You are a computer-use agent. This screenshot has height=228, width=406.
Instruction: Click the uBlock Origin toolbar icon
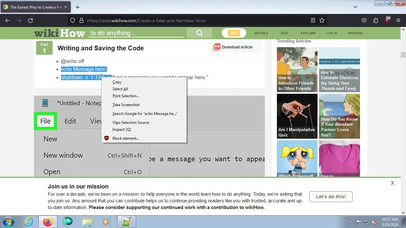387,20
